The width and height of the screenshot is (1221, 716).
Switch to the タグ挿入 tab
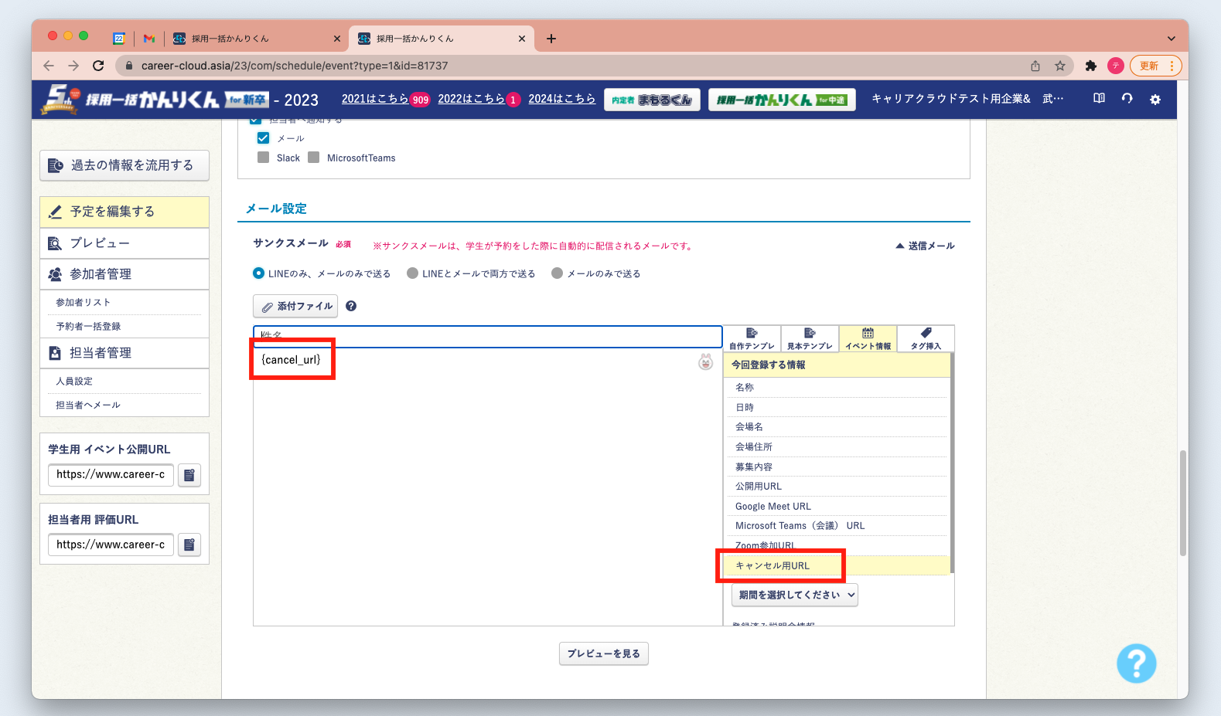coord(926,338)
